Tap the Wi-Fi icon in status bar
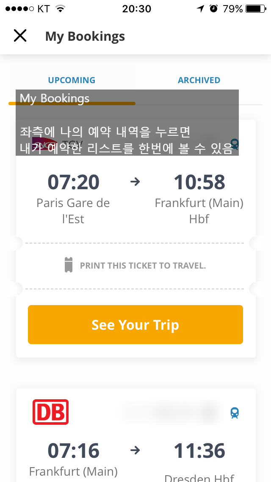The width and height of the screenshot is (271, 482). [x=61, y=9]
